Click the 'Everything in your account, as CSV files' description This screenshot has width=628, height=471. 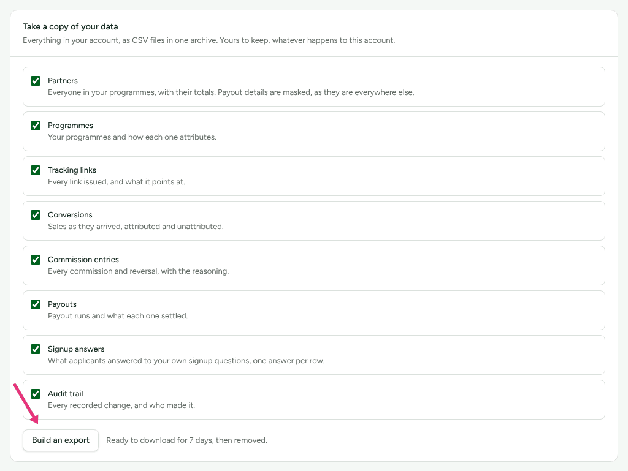tap(209, 40)
